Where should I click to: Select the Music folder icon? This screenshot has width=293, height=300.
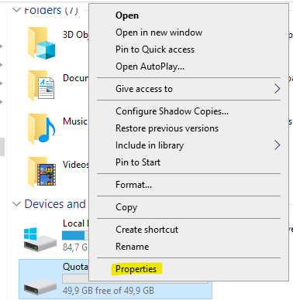(41, 129)
